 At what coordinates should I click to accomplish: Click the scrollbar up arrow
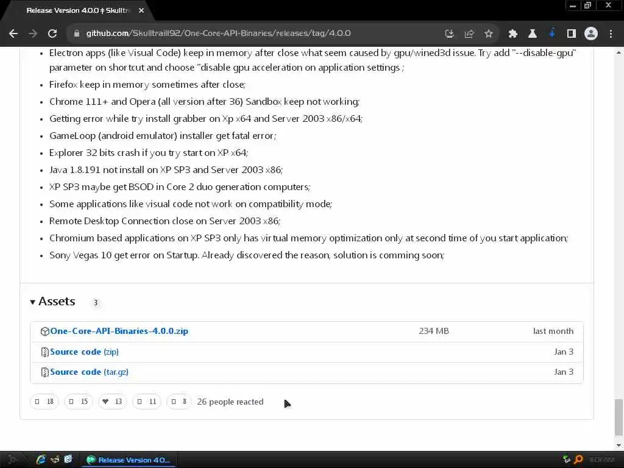619,52
